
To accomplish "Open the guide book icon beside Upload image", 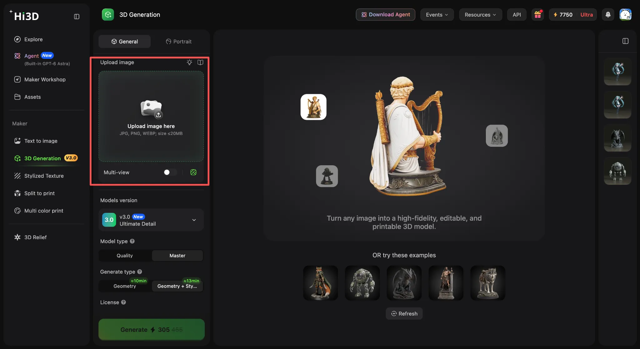I will (200, 62).
